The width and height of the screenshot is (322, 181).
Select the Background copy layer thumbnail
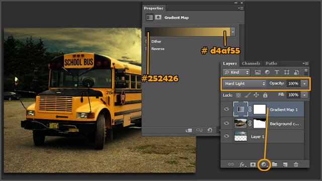(240, 123)
